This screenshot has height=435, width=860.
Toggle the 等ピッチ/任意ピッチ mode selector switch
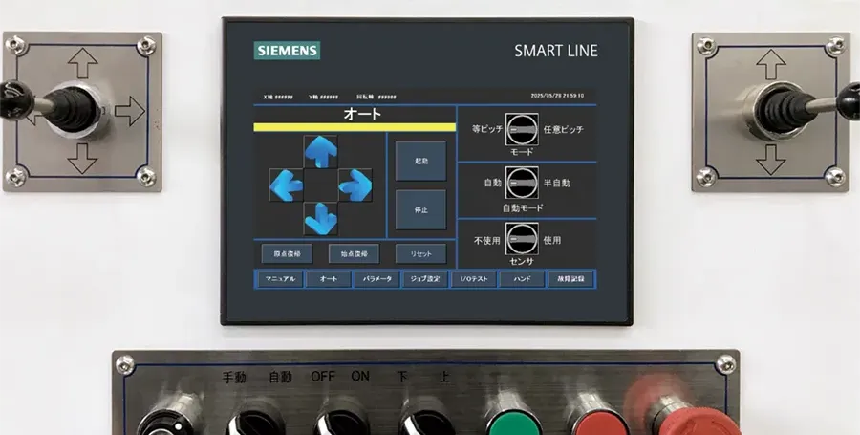pos(522,129)
